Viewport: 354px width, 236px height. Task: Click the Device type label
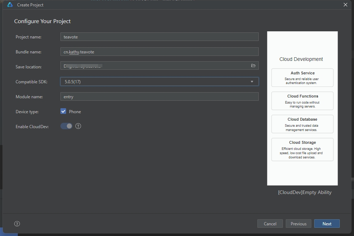(27, 112)
